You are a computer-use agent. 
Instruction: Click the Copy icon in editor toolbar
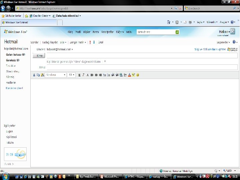pos(38,75)
